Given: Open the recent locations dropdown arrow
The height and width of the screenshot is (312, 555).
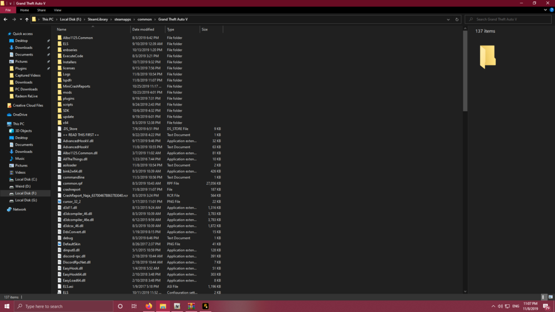Looking at the screenshot, I should pyautogui.click(x=21, y=19).
